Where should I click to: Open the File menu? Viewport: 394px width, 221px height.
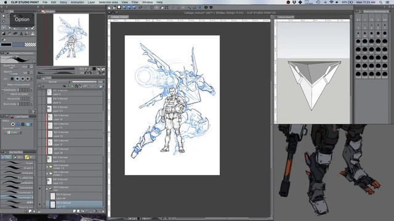45,2
